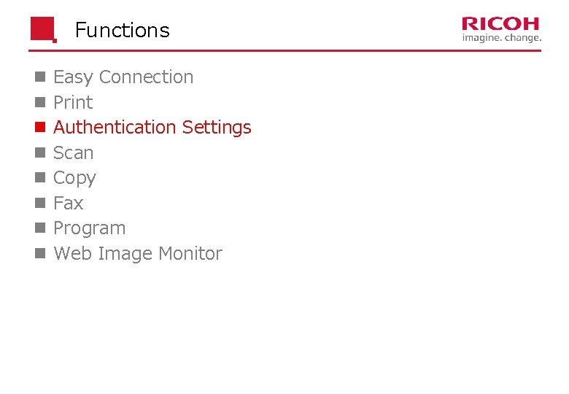The height and width of the screenshot is (394, 569).
Task: Open the Fax function entry
Action: [x=69, y=203]
